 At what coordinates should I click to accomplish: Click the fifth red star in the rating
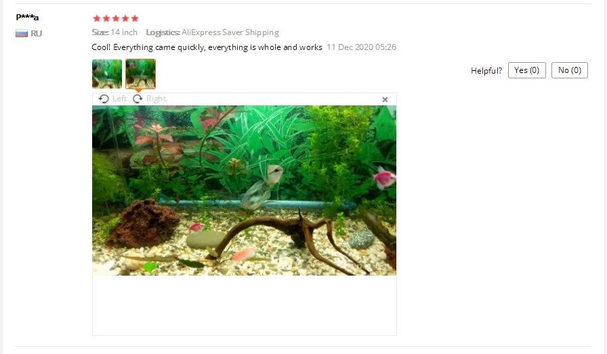(135, 18)
